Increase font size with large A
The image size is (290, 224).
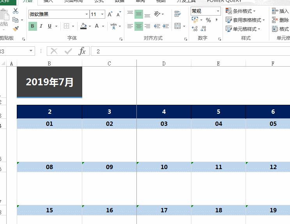[110, 14]
